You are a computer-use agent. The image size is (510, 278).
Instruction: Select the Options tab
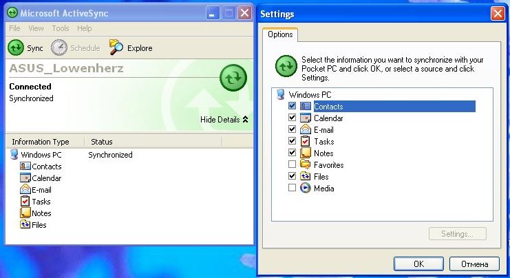tap(280, 34)
